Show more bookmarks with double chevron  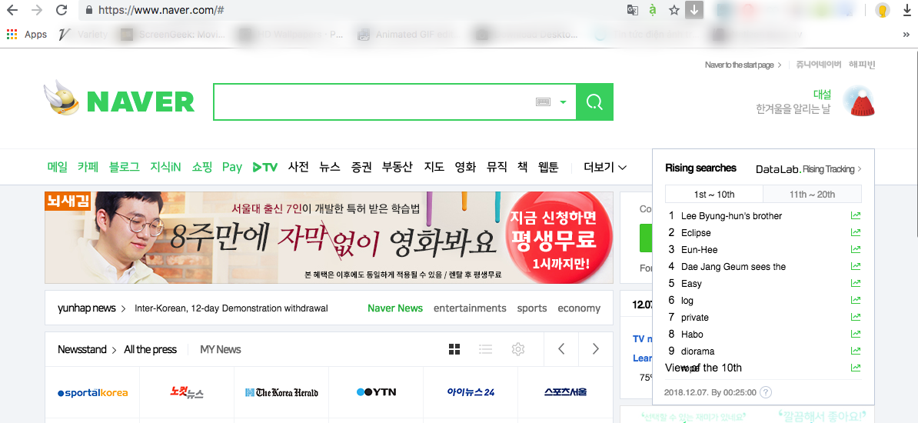click(906, 35)
